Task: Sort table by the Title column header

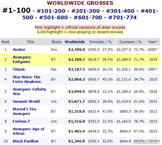Action: pyautogui.click(x=30, y=42)
